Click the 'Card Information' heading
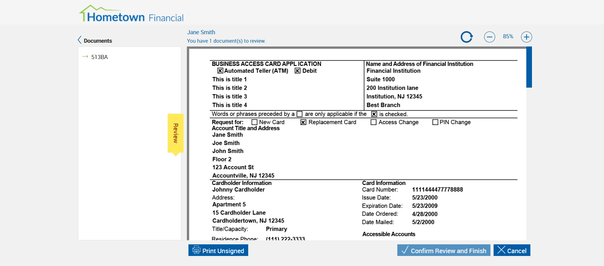Screen dimensions: 604x266 [384, 183]
